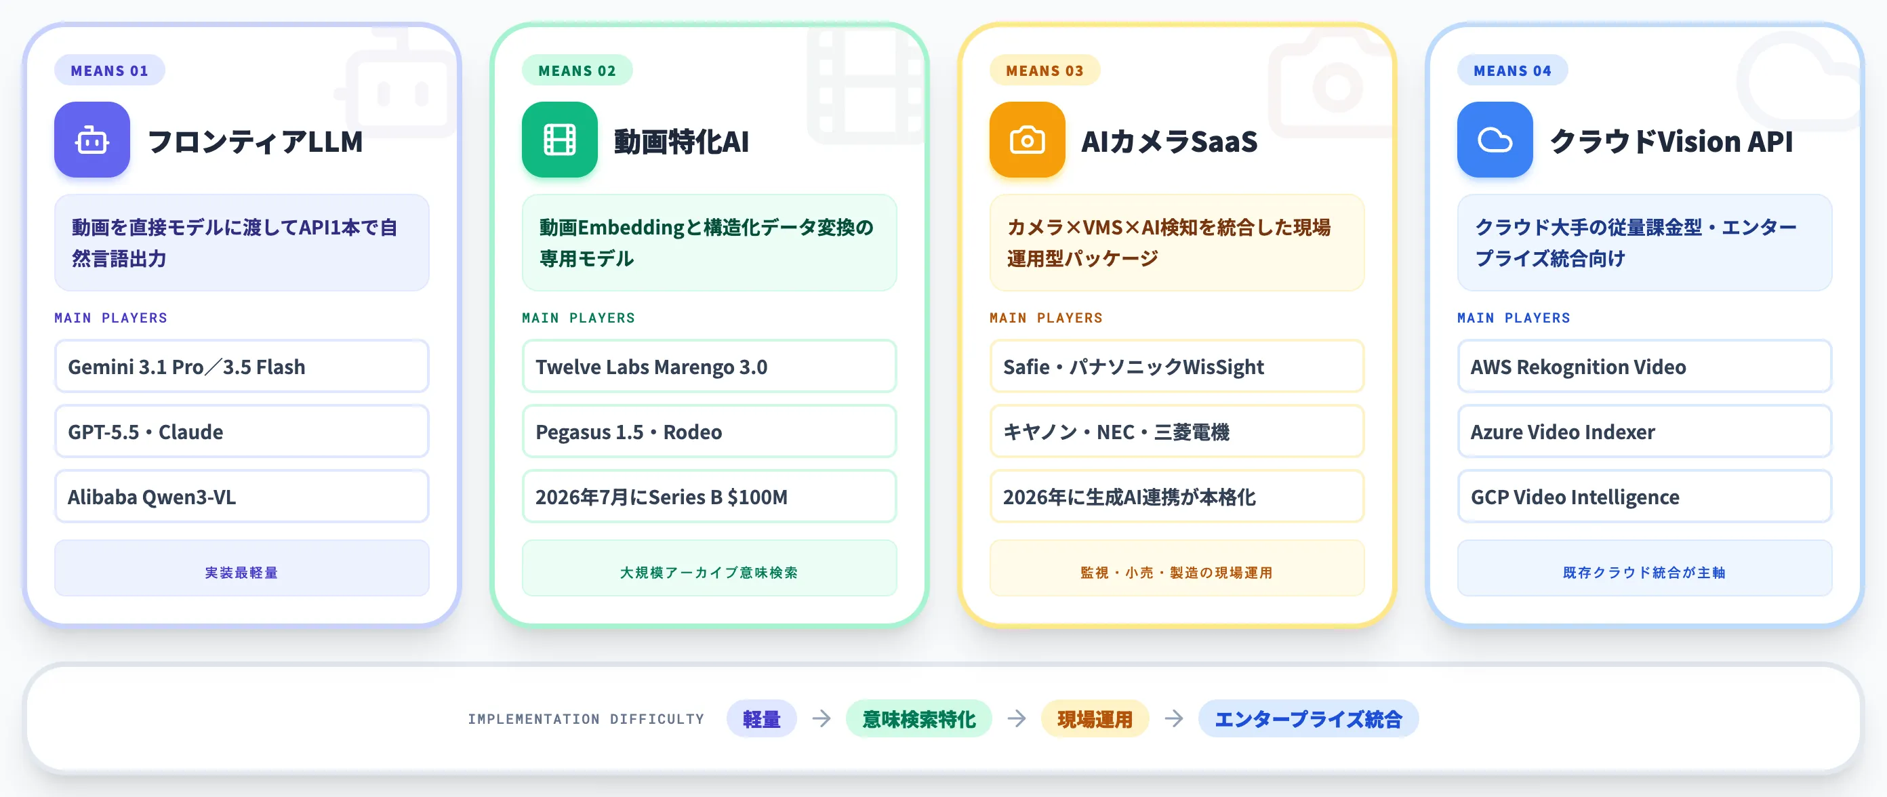Click the description starting カメラ×VMS×AI検知
This screenshot has height=797, width=1887.
[1177, 243]
